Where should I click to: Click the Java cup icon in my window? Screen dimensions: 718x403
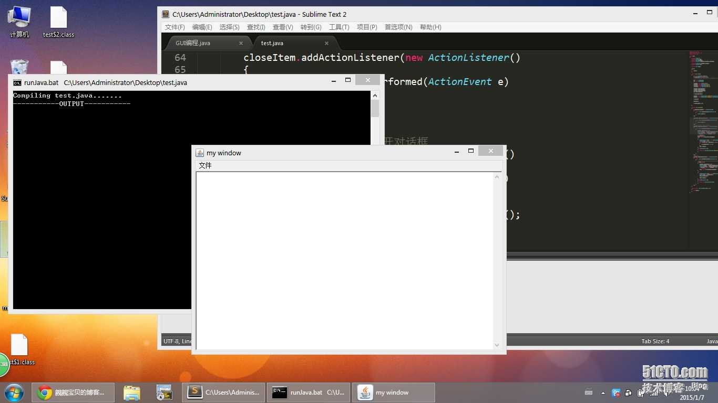pyautogui.click(x=200, y=153)
